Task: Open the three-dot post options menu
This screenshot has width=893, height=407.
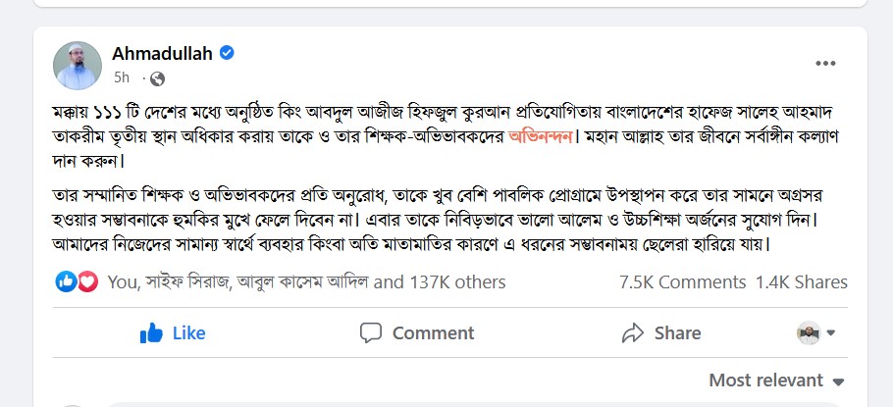Action: tap(825, 65)
